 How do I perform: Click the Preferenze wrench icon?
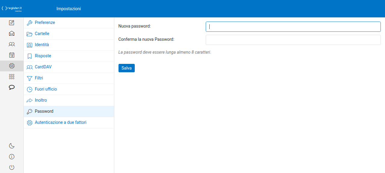pos(29,23)
